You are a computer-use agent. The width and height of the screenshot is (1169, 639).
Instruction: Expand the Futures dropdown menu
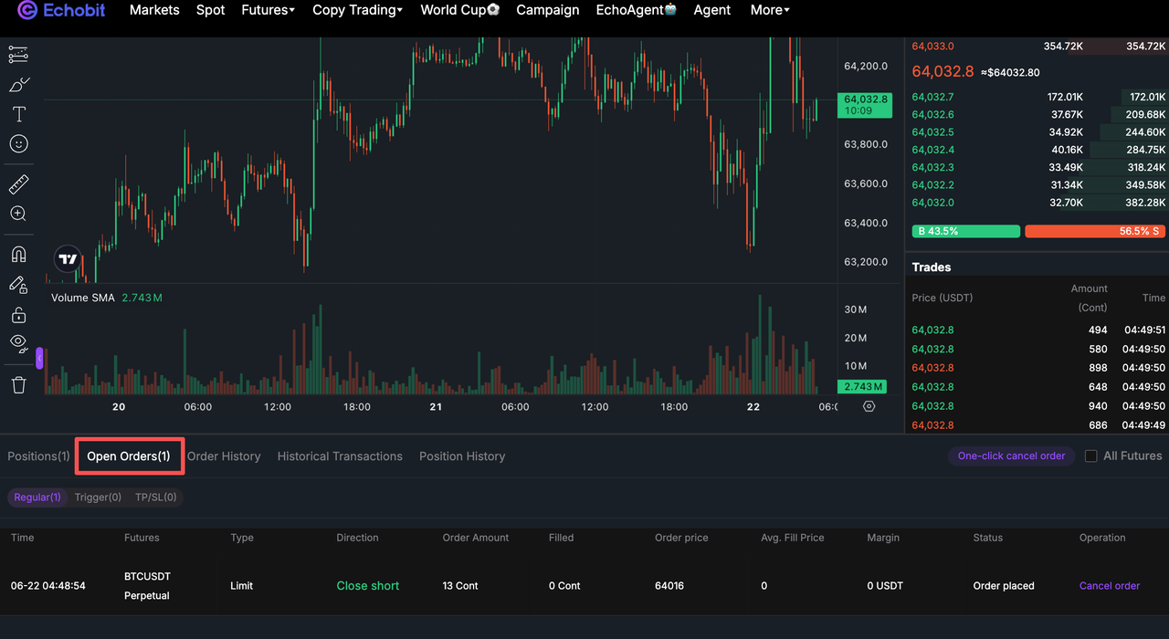tap(268, 10)
